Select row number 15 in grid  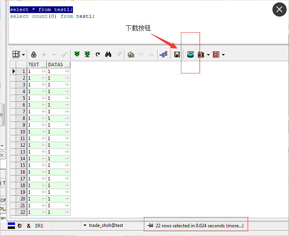[21, 165]
